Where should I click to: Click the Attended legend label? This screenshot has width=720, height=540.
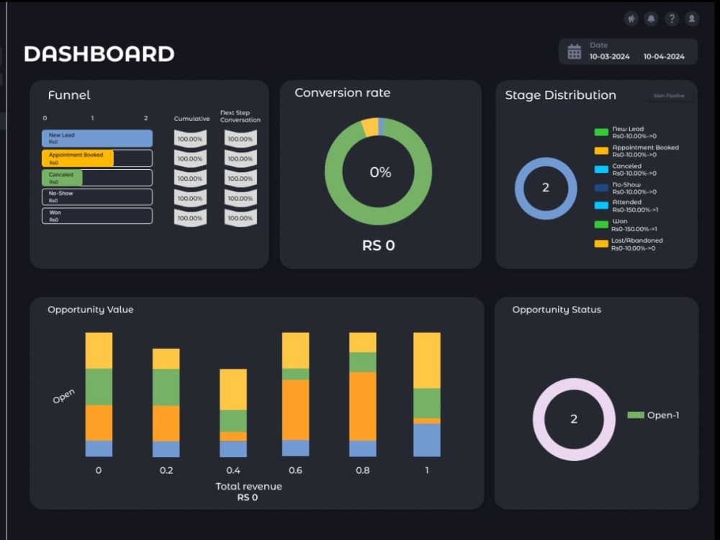[627, 202]
